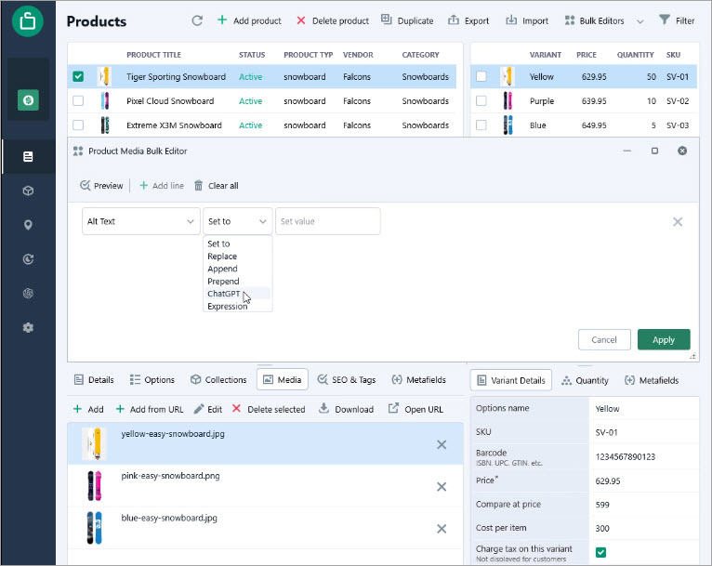Switch to the product Metafields tab
Image resolution: width=712 pixels, height=566 pixels.
[x=418, y=379]
